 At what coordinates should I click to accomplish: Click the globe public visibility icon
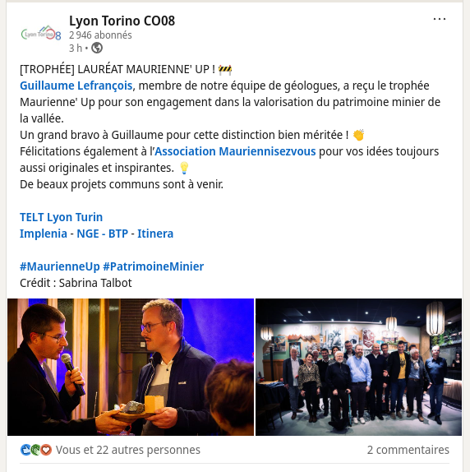[x=97, y=48]
